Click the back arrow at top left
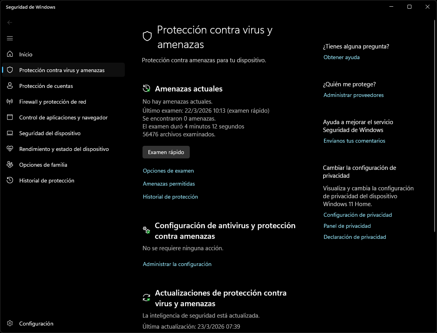The image size is (437, 333). click(x=9, y=22)
